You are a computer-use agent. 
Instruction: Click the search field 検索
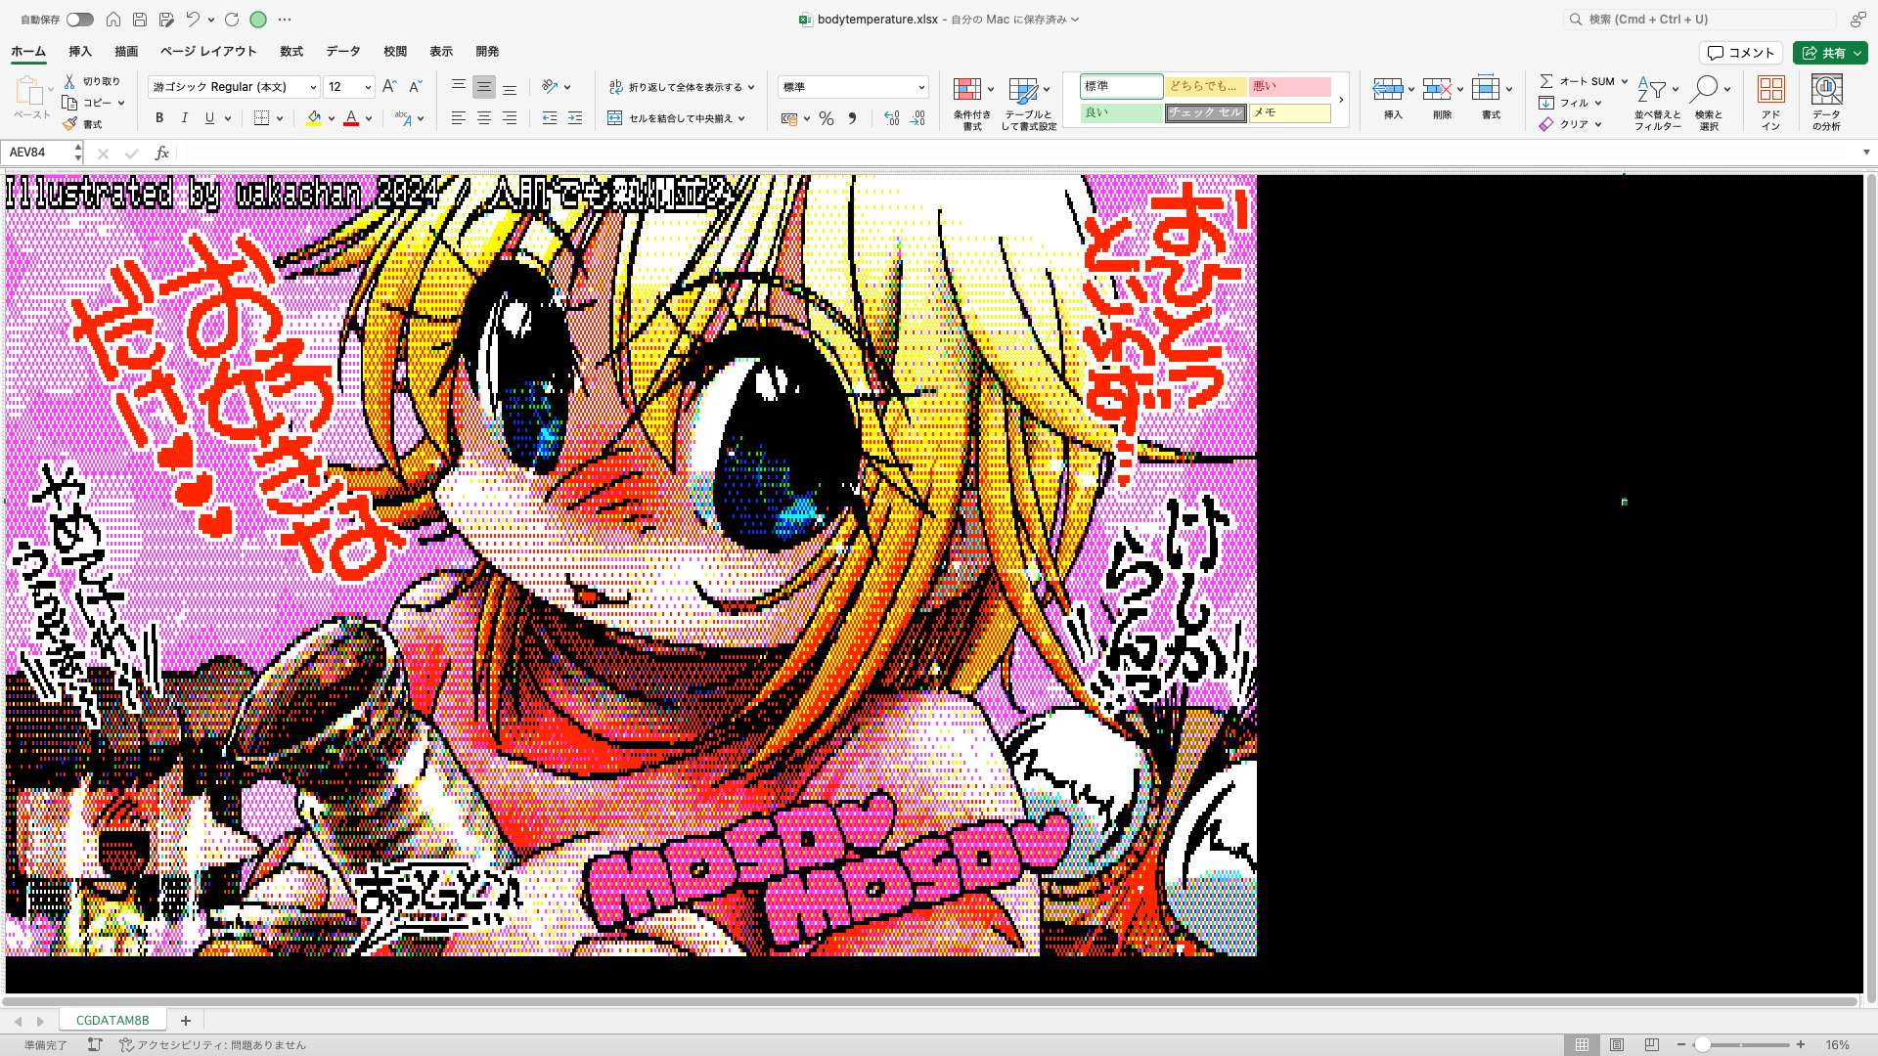tap(1700, 19)
